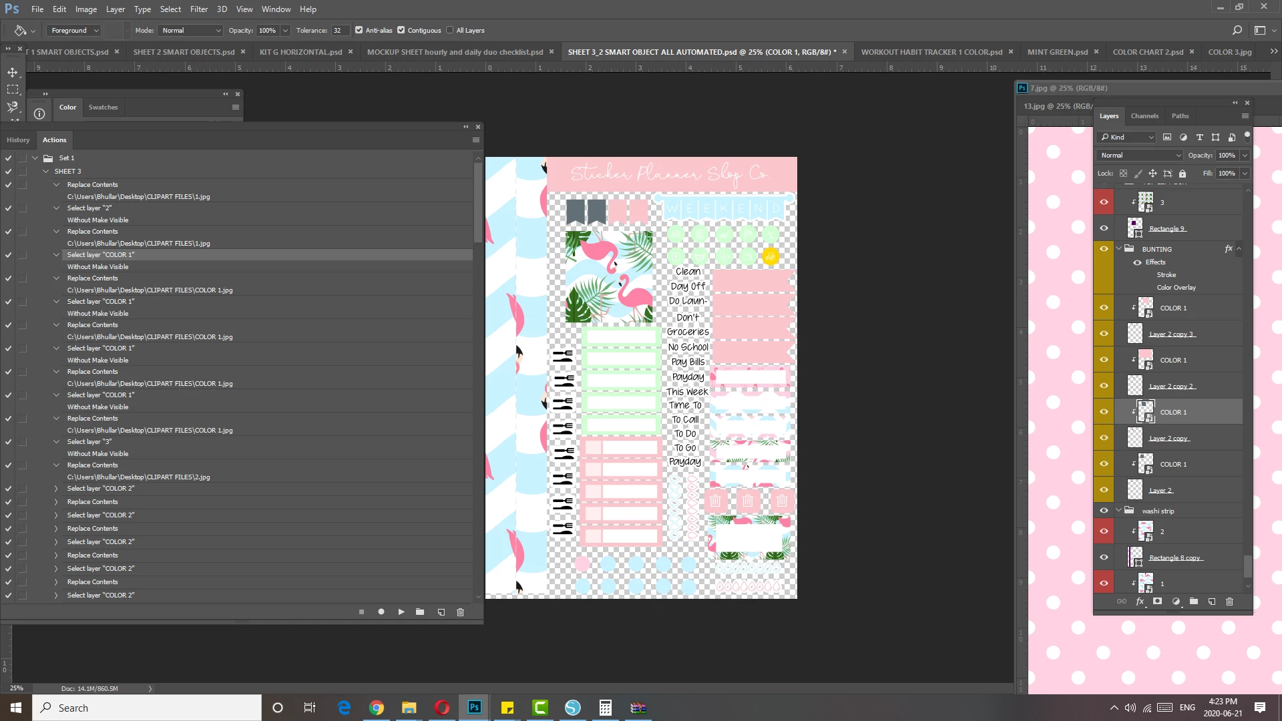Select the Rectangular Marquee tool
This screenshot has height=721, width=1282.
point(13,89)
